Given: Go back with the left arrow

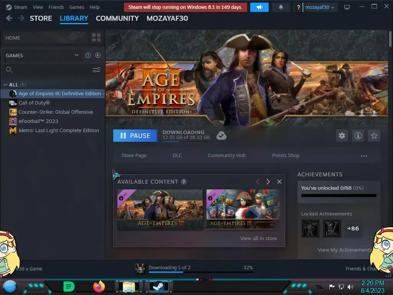Looking at the screenshot, I should click(9, 18).
